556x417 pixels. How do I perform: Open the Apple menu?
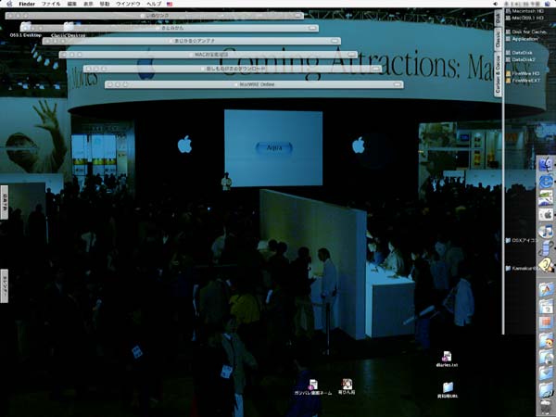pyautogui.click(x=7, y=4)
